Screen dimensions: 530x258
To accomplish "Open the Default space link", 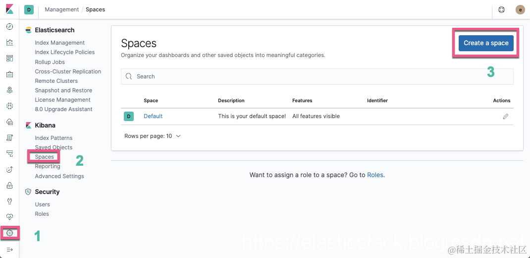I will 153,116.
